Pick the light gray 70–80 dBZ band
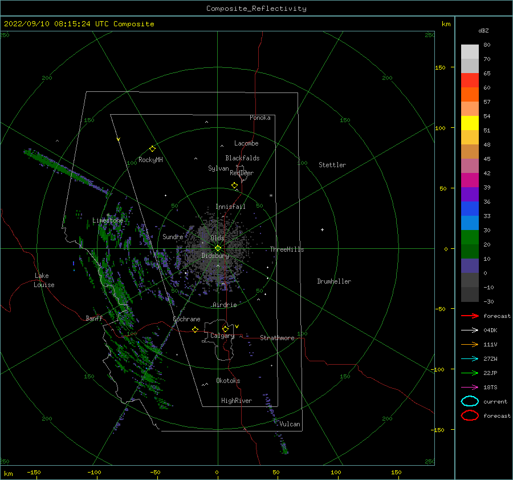The image size is (513, 480). tap(470, 52)
